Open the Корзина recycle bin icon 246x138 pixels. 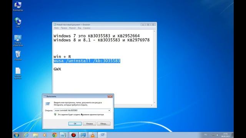pyautogui.click(x=18, y=56)
